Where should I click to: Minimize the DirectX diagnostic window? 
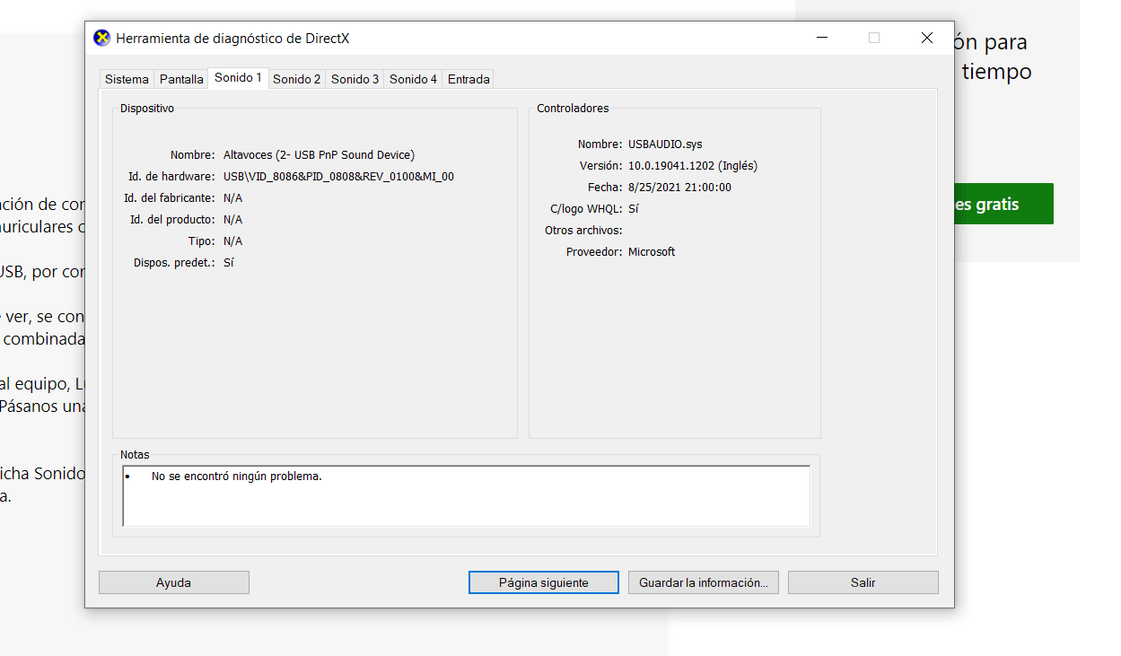[821, 38]
